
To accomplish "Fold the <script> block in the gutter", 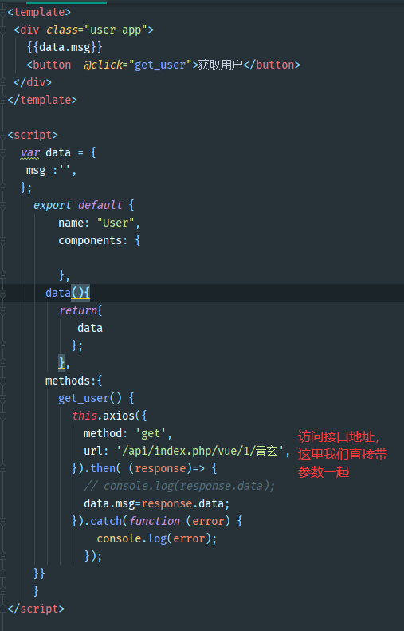I will [x=3, y=136].
